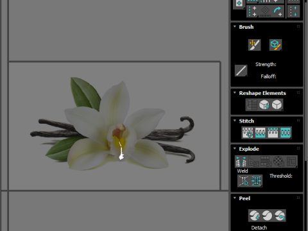Viewport: 308px width, 231px height.
Task: Click the rotated diamond grid icon
Action: 265,11
